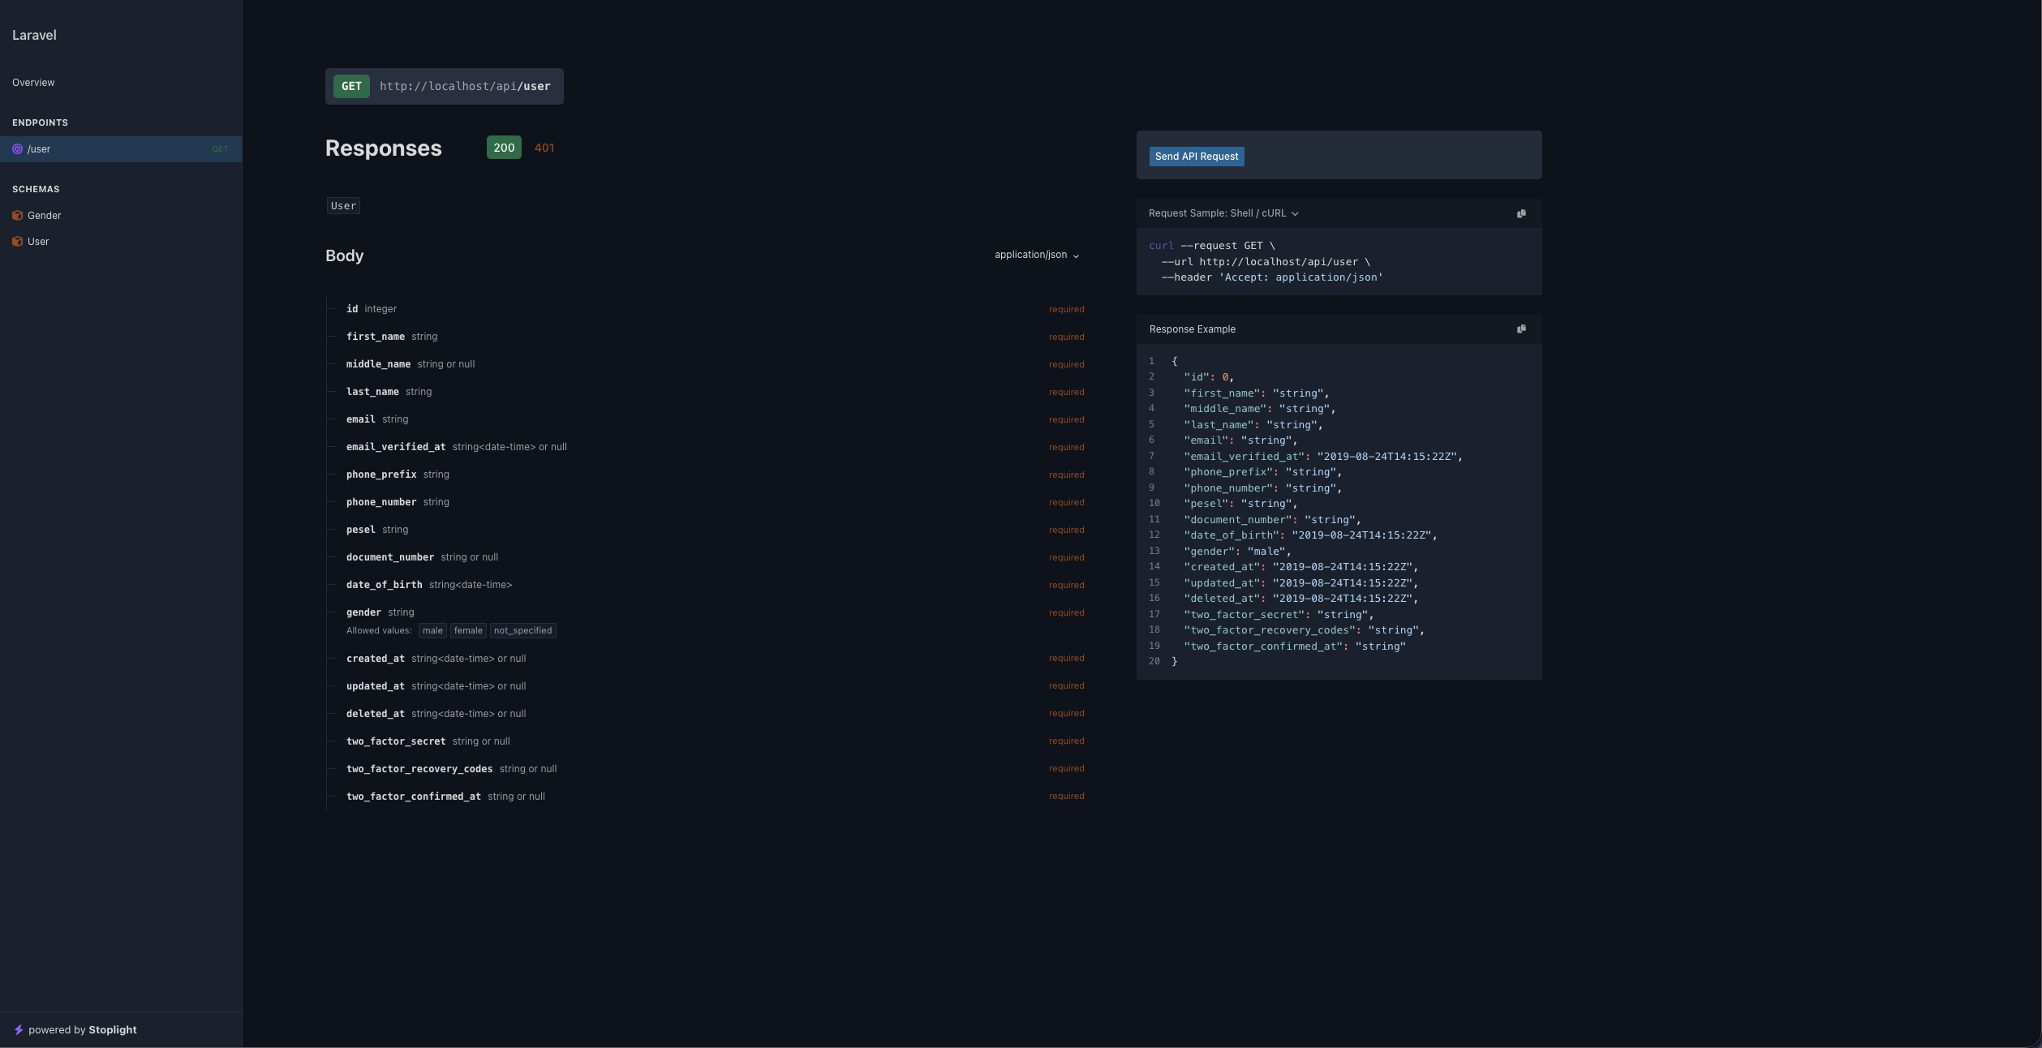Screen dimensions: 2042x1048
Task: Switch to the 401 response tab
Action: [544, 148]
